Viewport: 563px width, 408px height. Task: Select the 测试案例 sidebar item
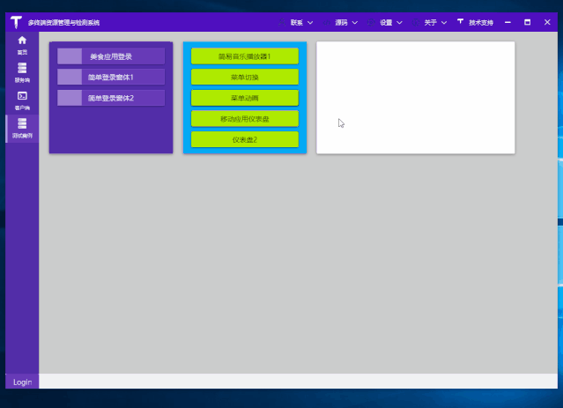tap(22, 129)
